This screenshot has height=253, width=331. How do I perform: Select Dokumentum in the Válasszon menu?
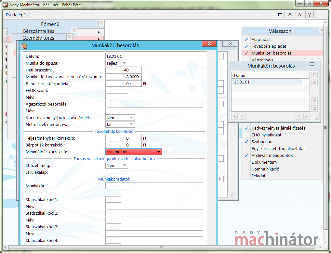coord(264,162)
